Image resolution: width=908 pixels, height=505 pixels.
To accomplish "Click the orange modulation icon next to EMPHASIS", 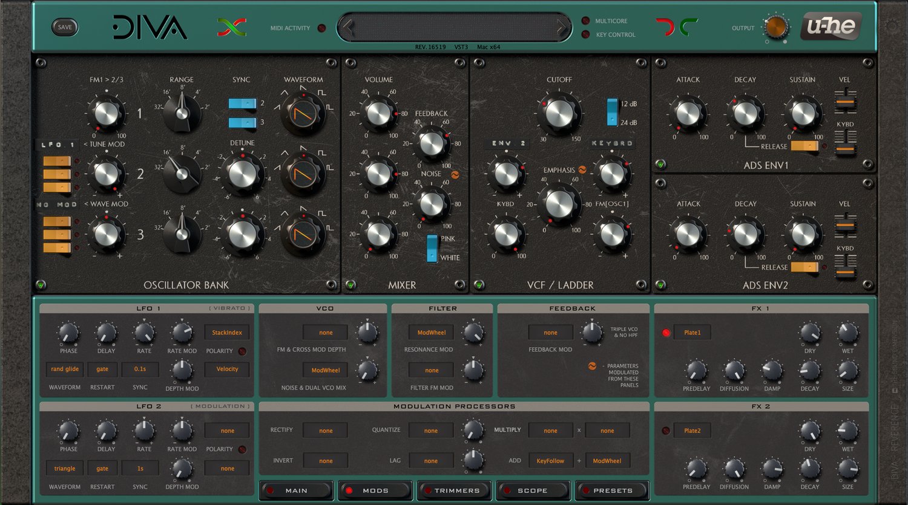I will pos(582,170).
